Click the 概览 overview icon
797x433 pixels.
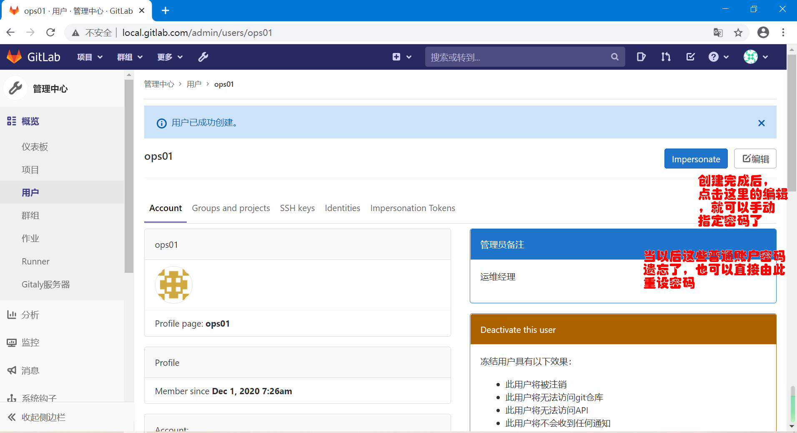coord(12,121)
